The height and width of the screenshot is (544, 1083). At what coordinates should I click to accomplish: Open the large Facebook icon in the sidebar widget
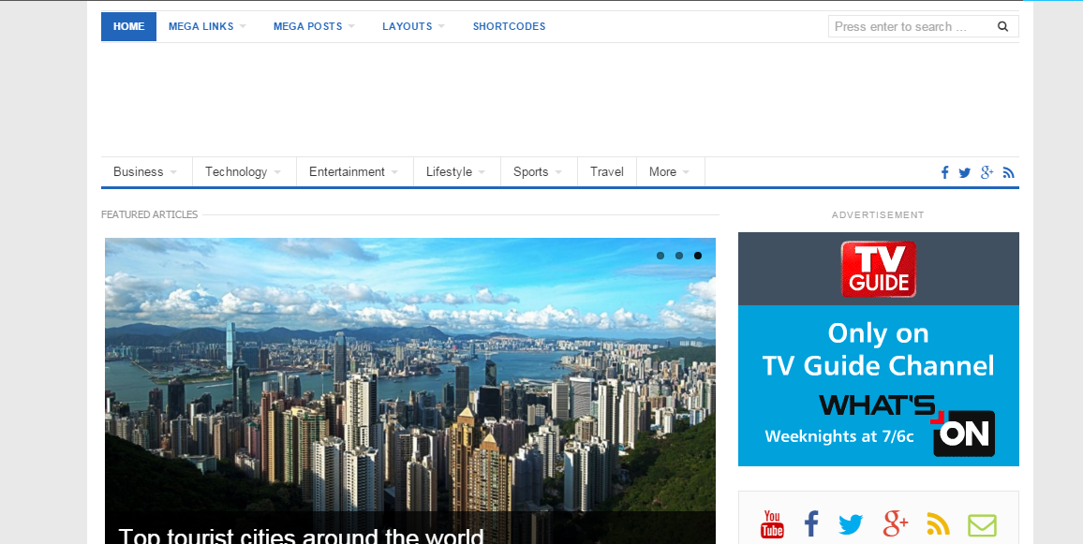(x=811, y=524)
